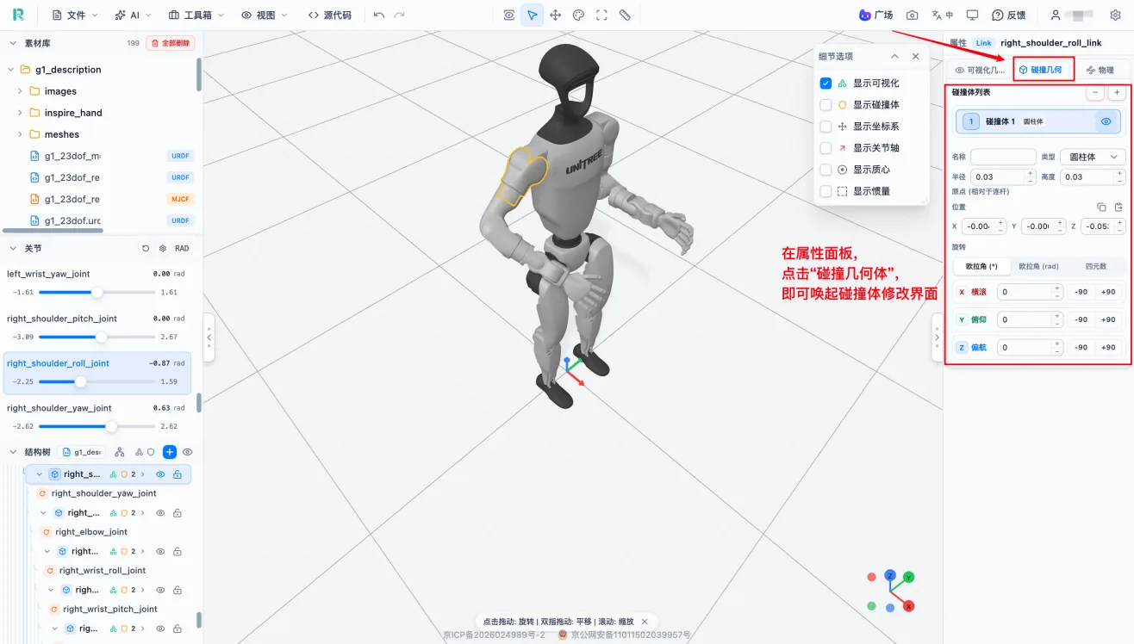The width and height of the screenshot is (1134, 644).
Task: Switch language with the translate icon
Action: pos(942,15)
